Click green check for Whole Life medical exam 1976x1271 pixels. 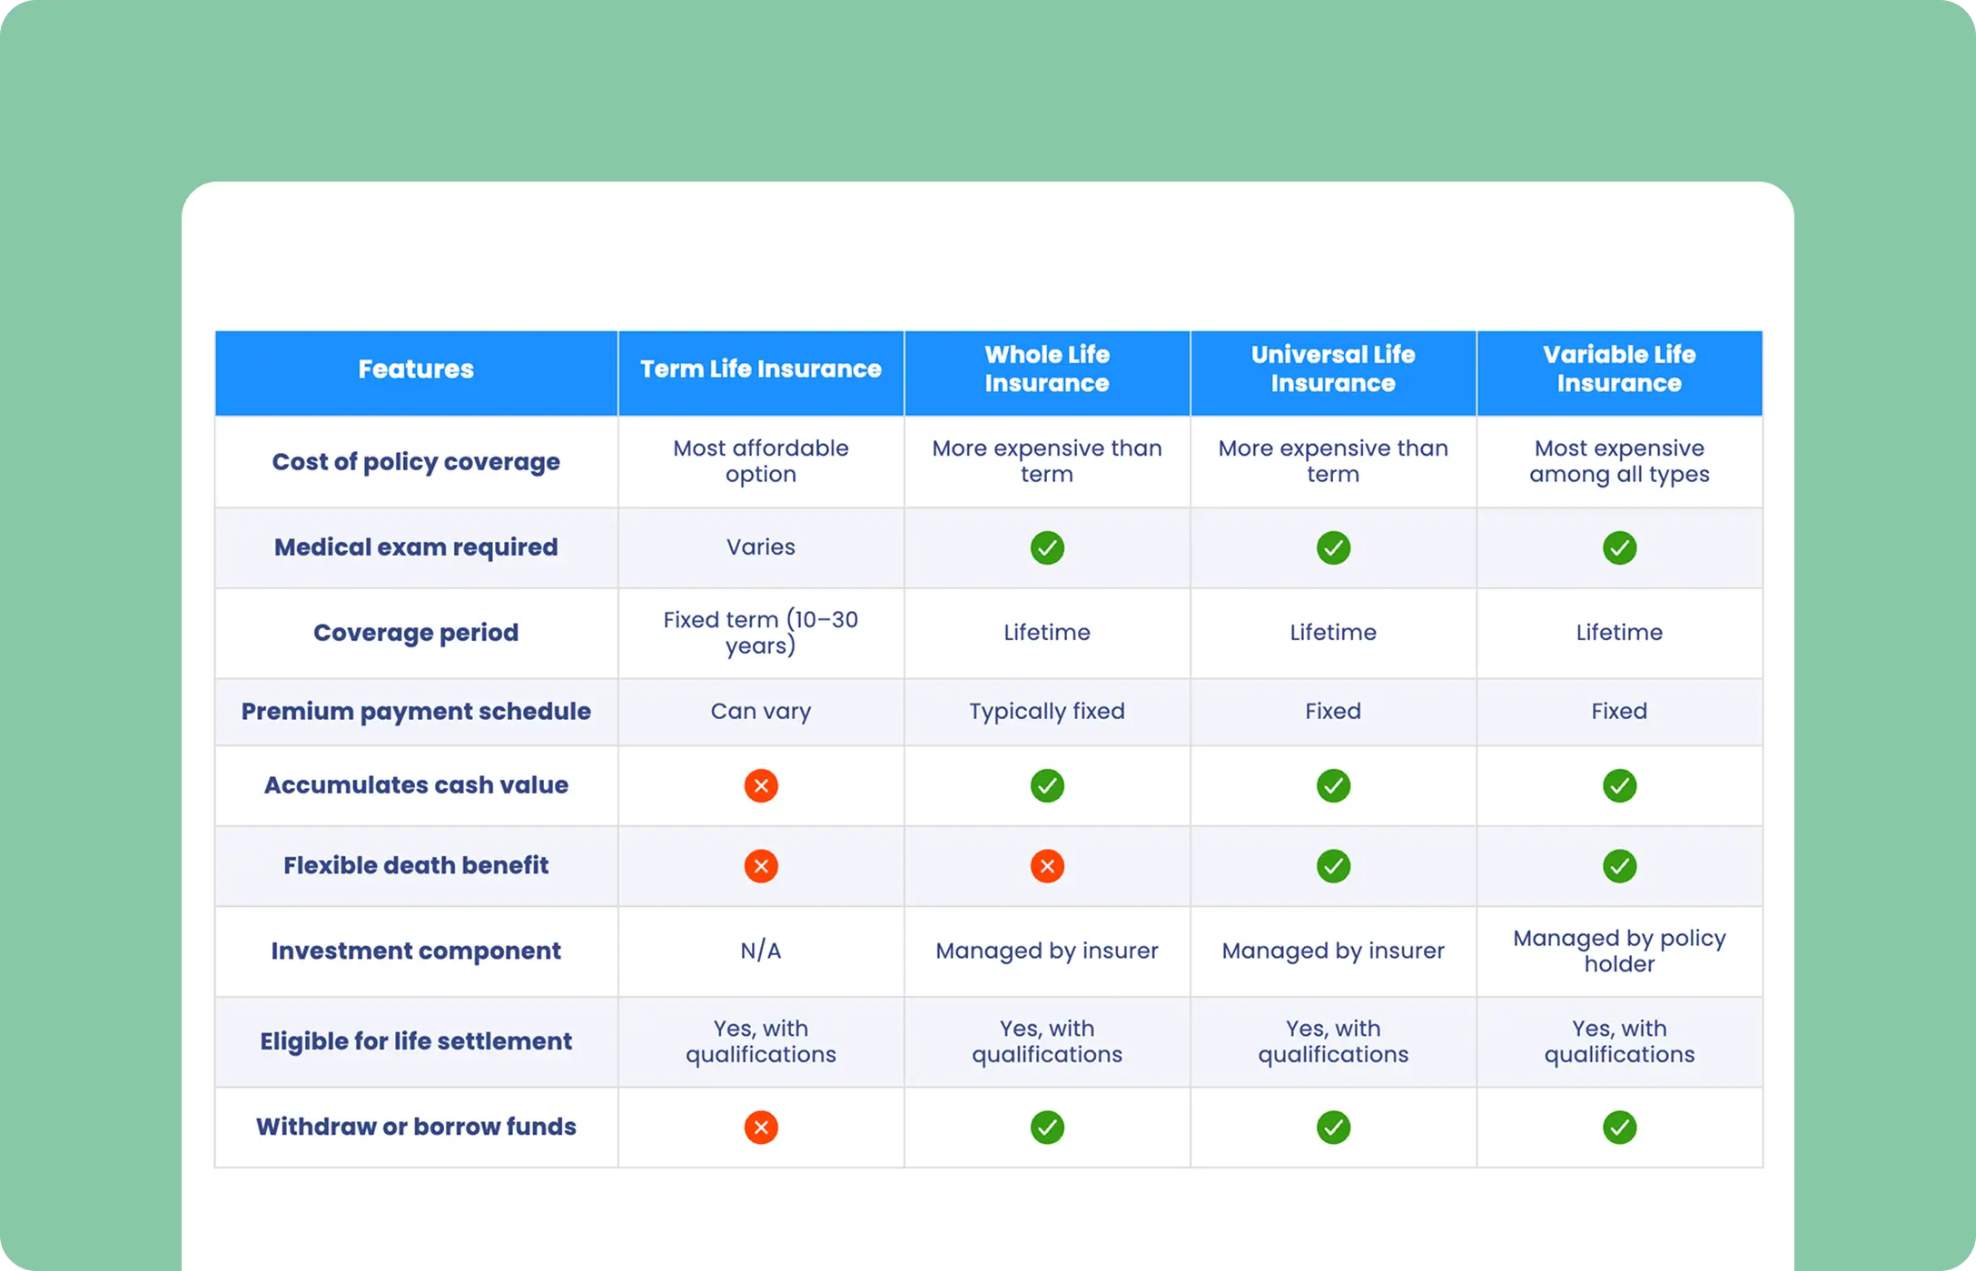coord(1047,547)
